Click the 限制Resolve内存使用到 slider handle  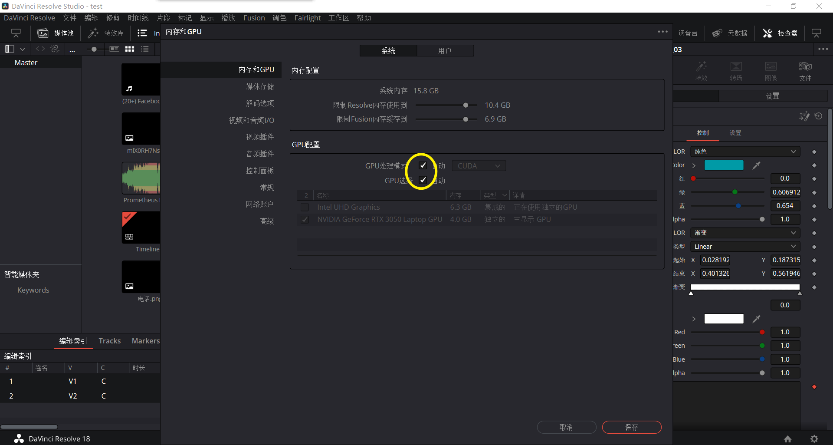466,105
